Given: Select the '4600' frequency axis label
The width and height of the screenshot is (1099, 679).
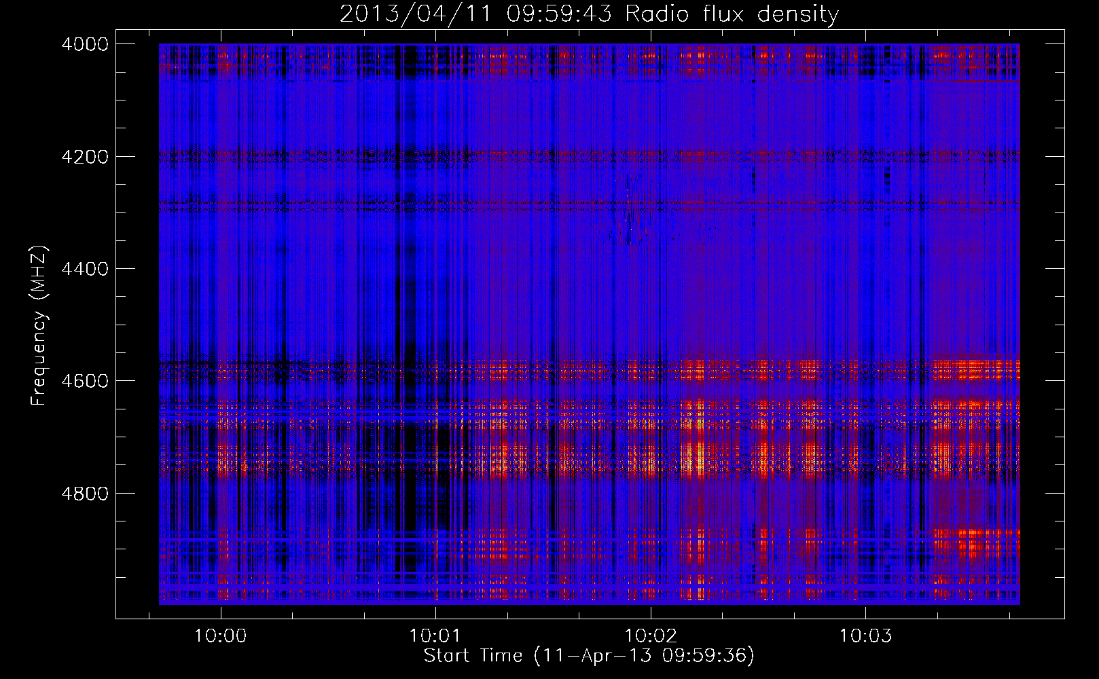Looking at the screenshot, I should click(85, 381).
